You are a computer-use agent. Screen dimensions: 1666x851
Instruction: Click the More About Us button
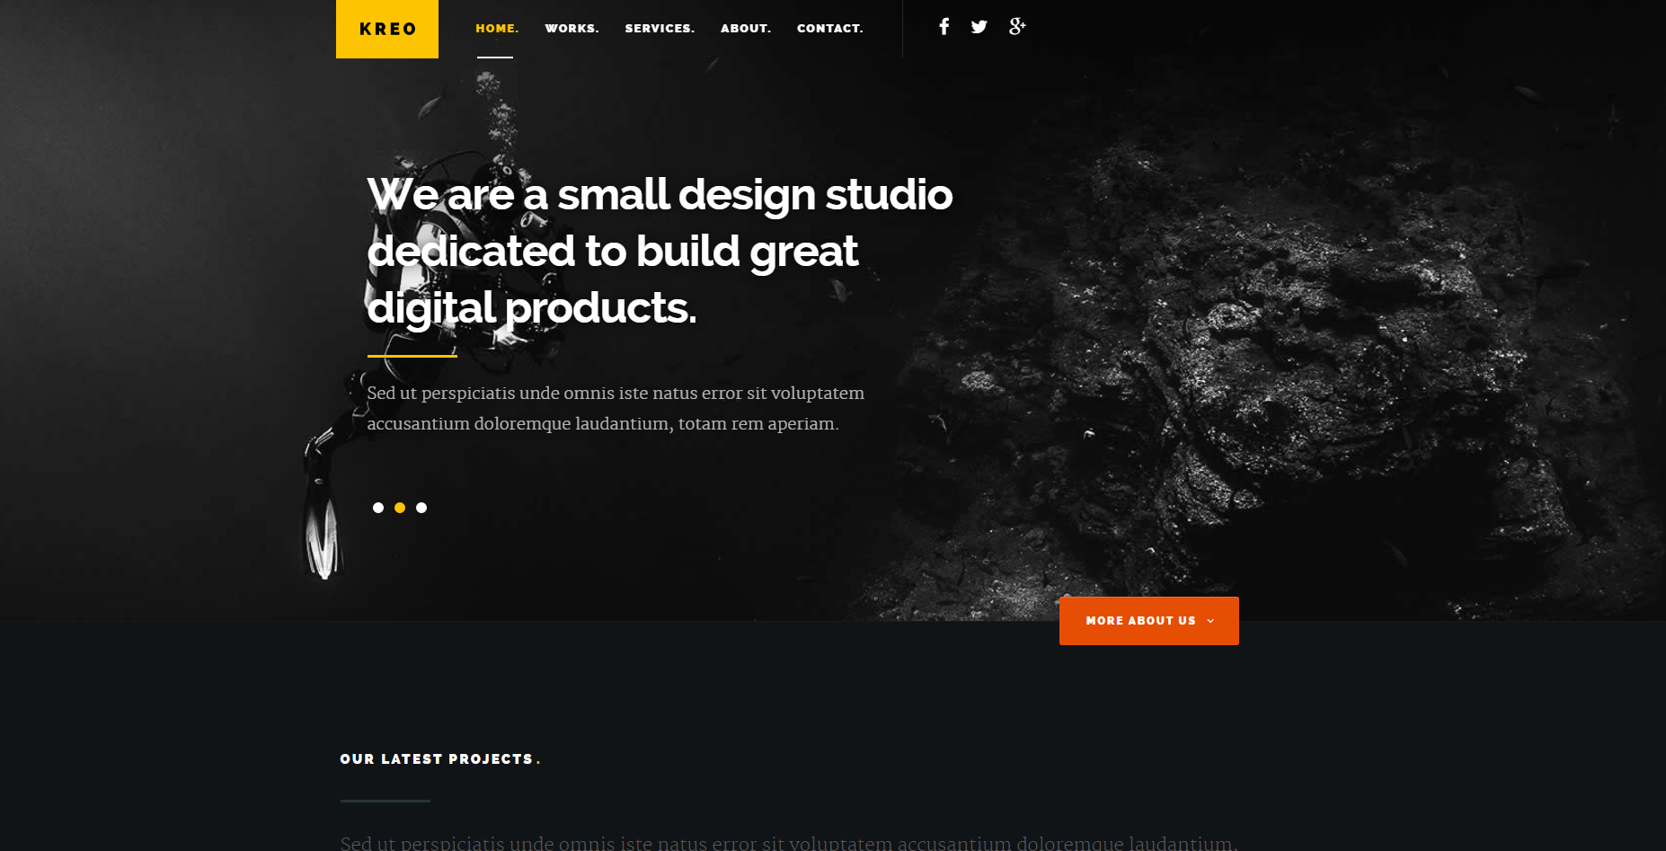(1148, 621)
